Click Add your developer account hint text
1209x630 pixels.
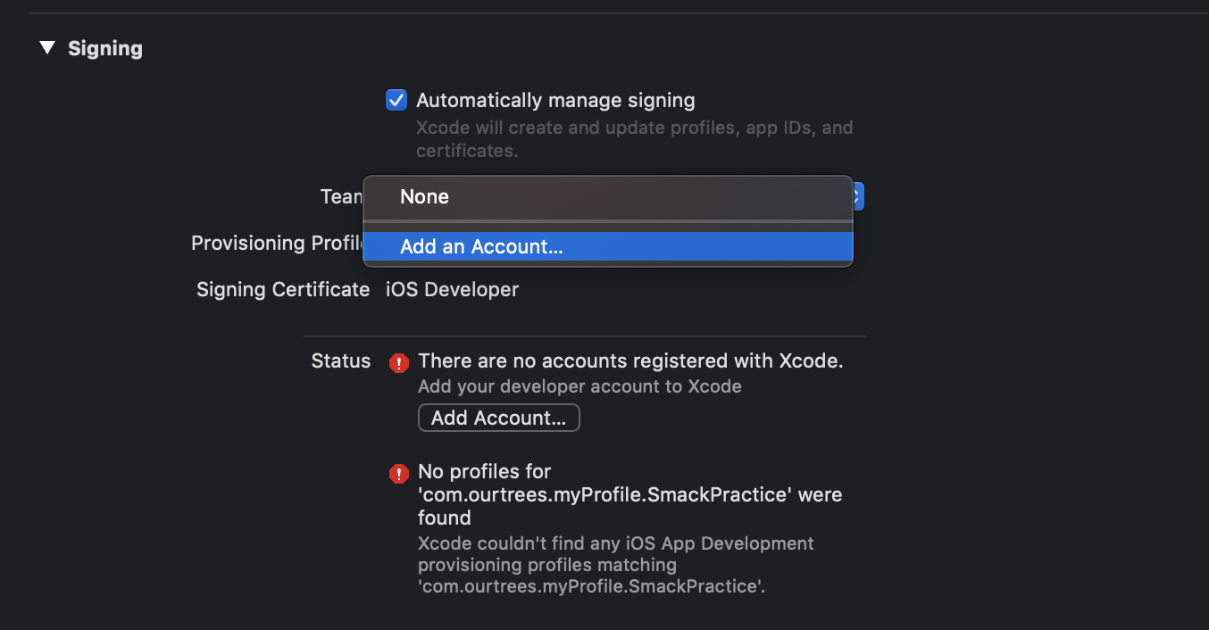click(x=579, y=386)
